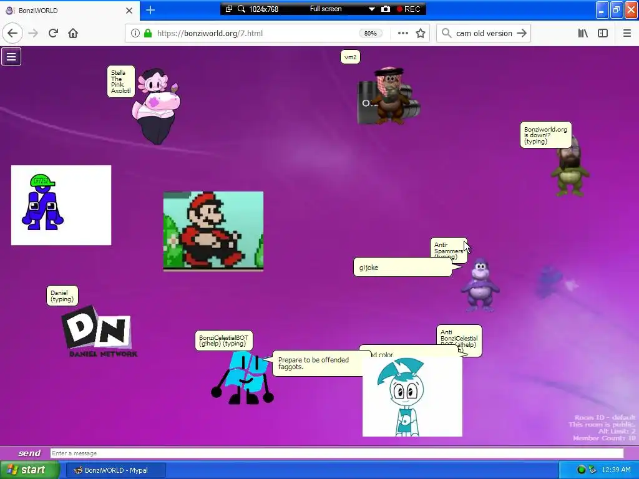Click the address bar URL
The image size is (639, 479).
point(210,34)
